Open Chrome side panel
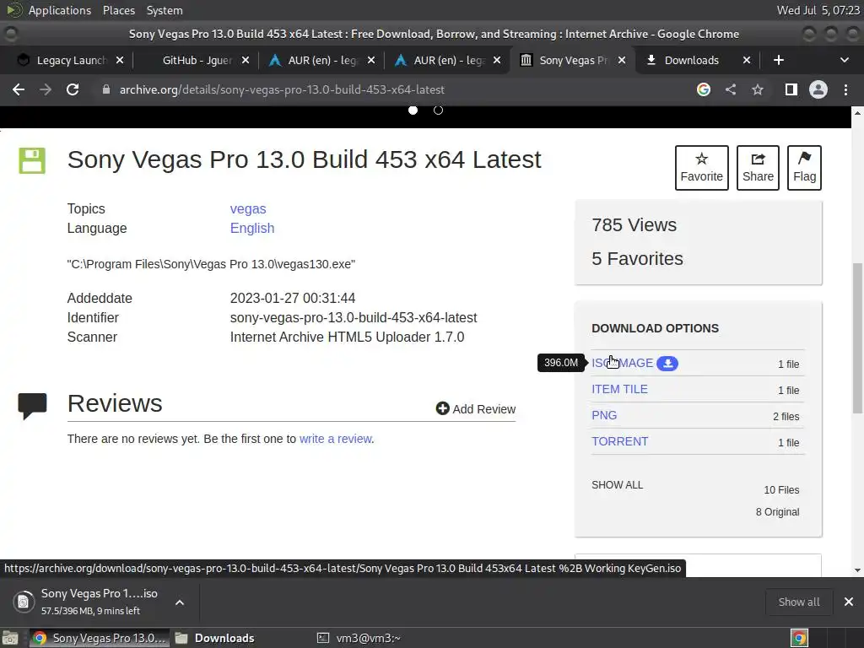The image size is (864, 648). (x=791, y=89)
